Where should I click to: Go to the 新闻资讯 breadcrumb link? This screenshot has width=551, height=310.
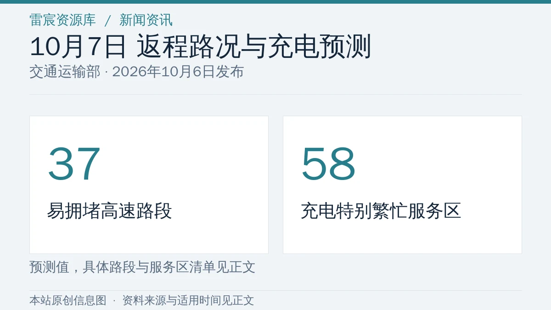pos(146,20)
